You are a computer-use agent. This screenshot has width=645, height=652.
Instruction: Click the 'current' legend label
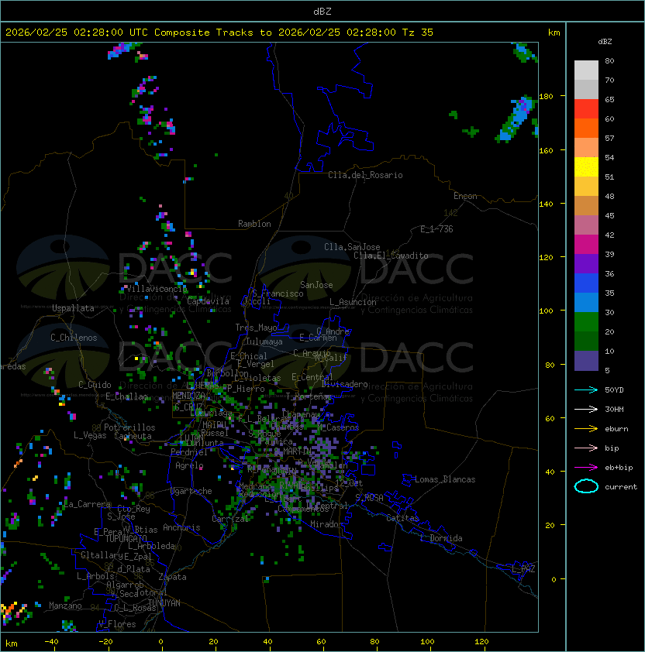[x=621, y=486]
